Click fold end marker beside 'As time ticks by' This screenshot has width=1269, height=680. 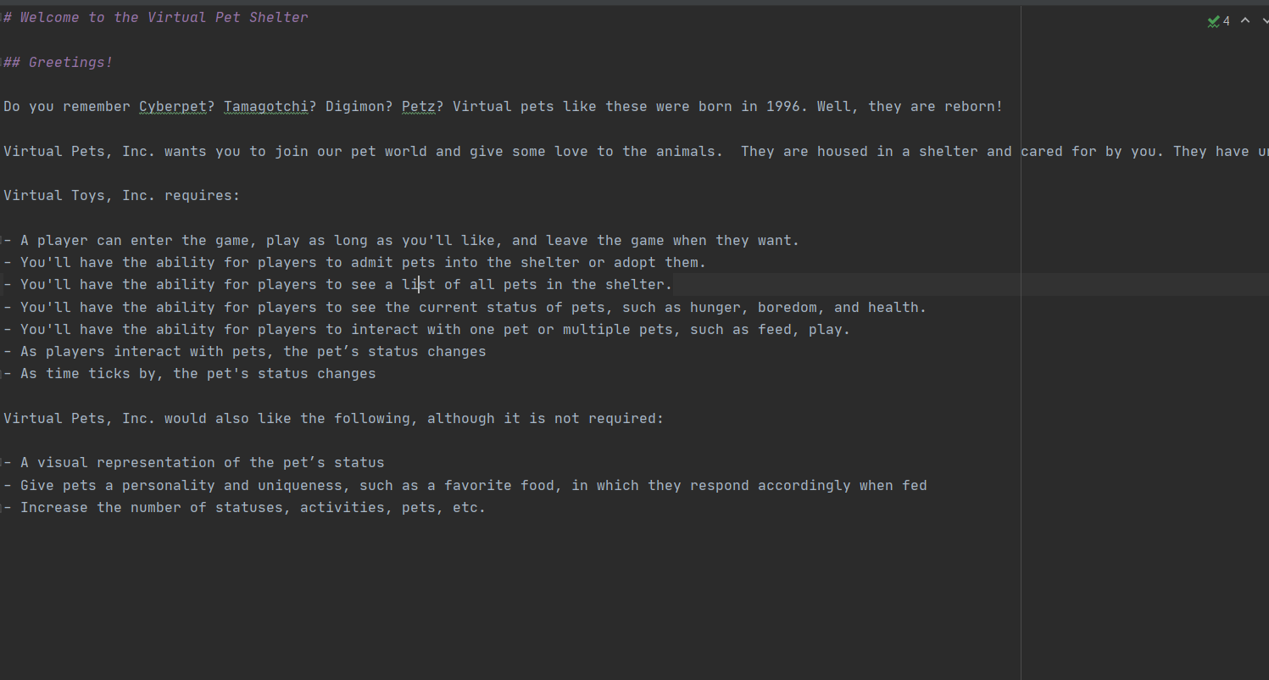click(x=2, y=374)
